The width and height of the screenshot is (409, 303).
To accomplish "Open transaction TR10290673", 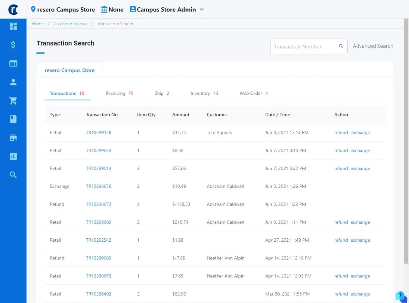I will pyautogui.click(x=99, y=276).
